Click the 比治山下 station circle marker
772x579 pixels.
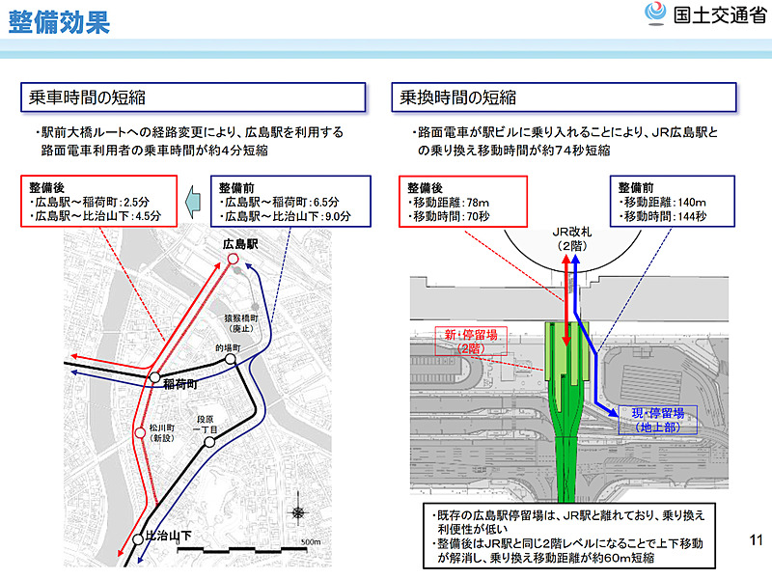[x=138, y=539]
